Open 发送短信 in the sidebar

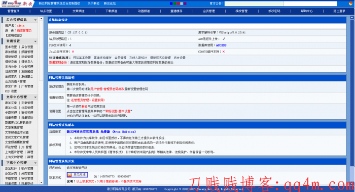coord(27,72)
